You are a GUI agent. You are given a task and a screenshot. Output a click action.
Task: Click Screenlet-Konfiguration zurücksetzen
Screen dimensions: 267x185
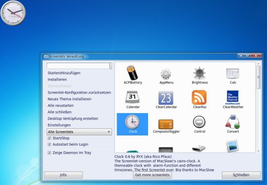pyautogui.click(x=79, y=92)
